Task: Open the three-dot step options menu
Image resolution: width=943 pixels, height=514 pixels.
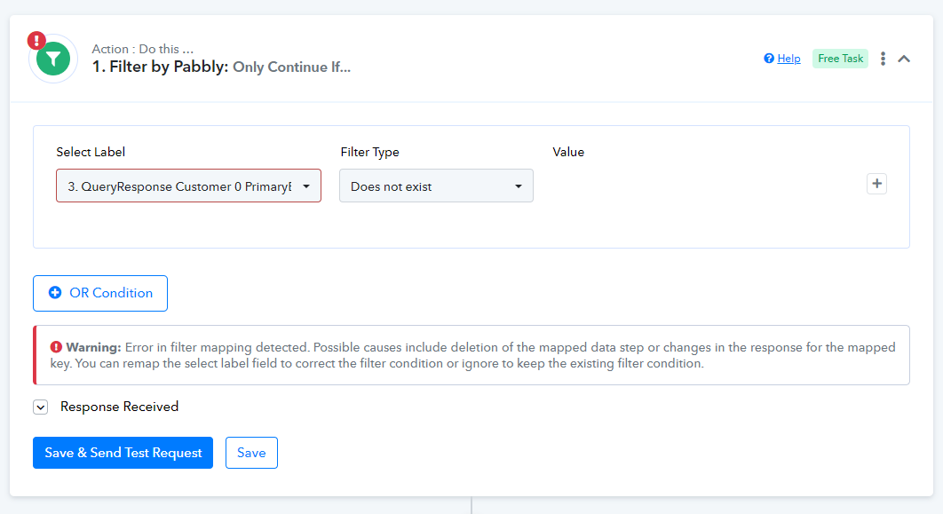Action: pos(883,59)
